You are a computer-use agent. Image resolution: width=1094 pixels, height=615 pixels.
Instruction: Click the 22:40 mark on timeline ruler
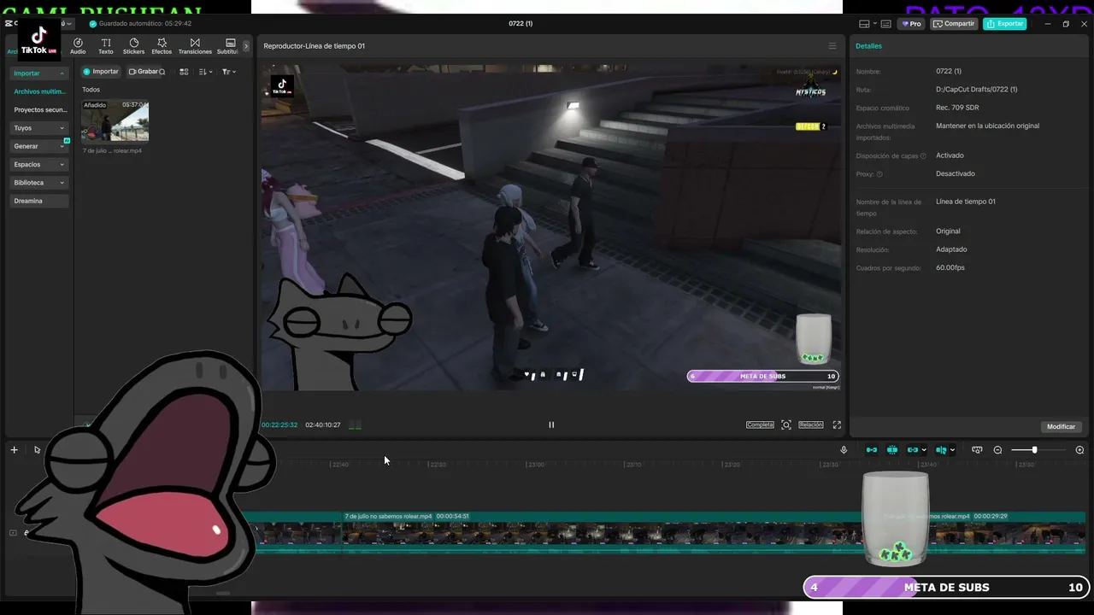pyautogui.click(x=340, y=465)
